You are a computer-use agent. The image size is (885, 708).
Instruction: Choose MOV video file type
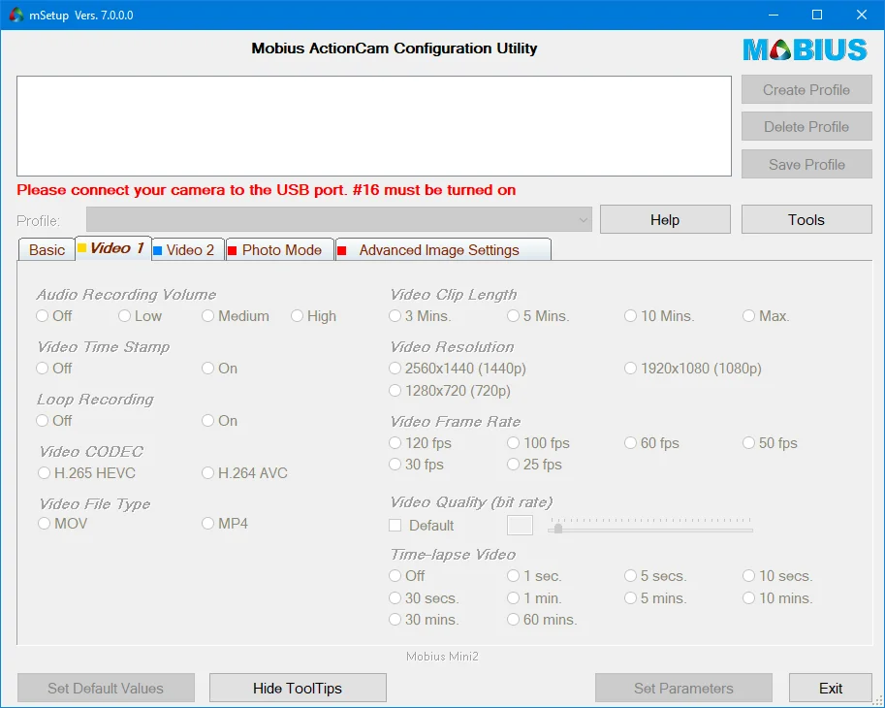pyautogui.click(x=62, y=524)
